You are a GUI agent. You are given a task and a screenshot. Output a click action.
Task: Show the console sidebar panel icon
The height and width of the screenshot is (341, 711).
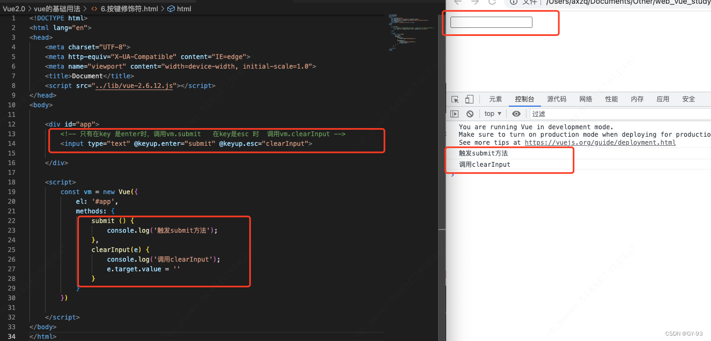454,114
